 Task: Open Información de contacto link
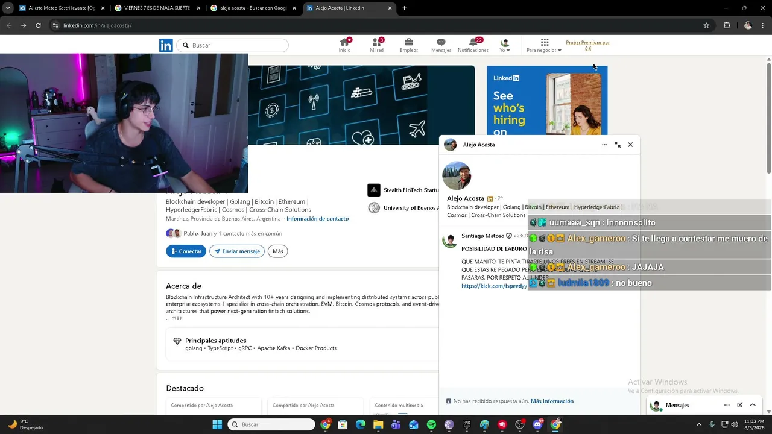317,219
